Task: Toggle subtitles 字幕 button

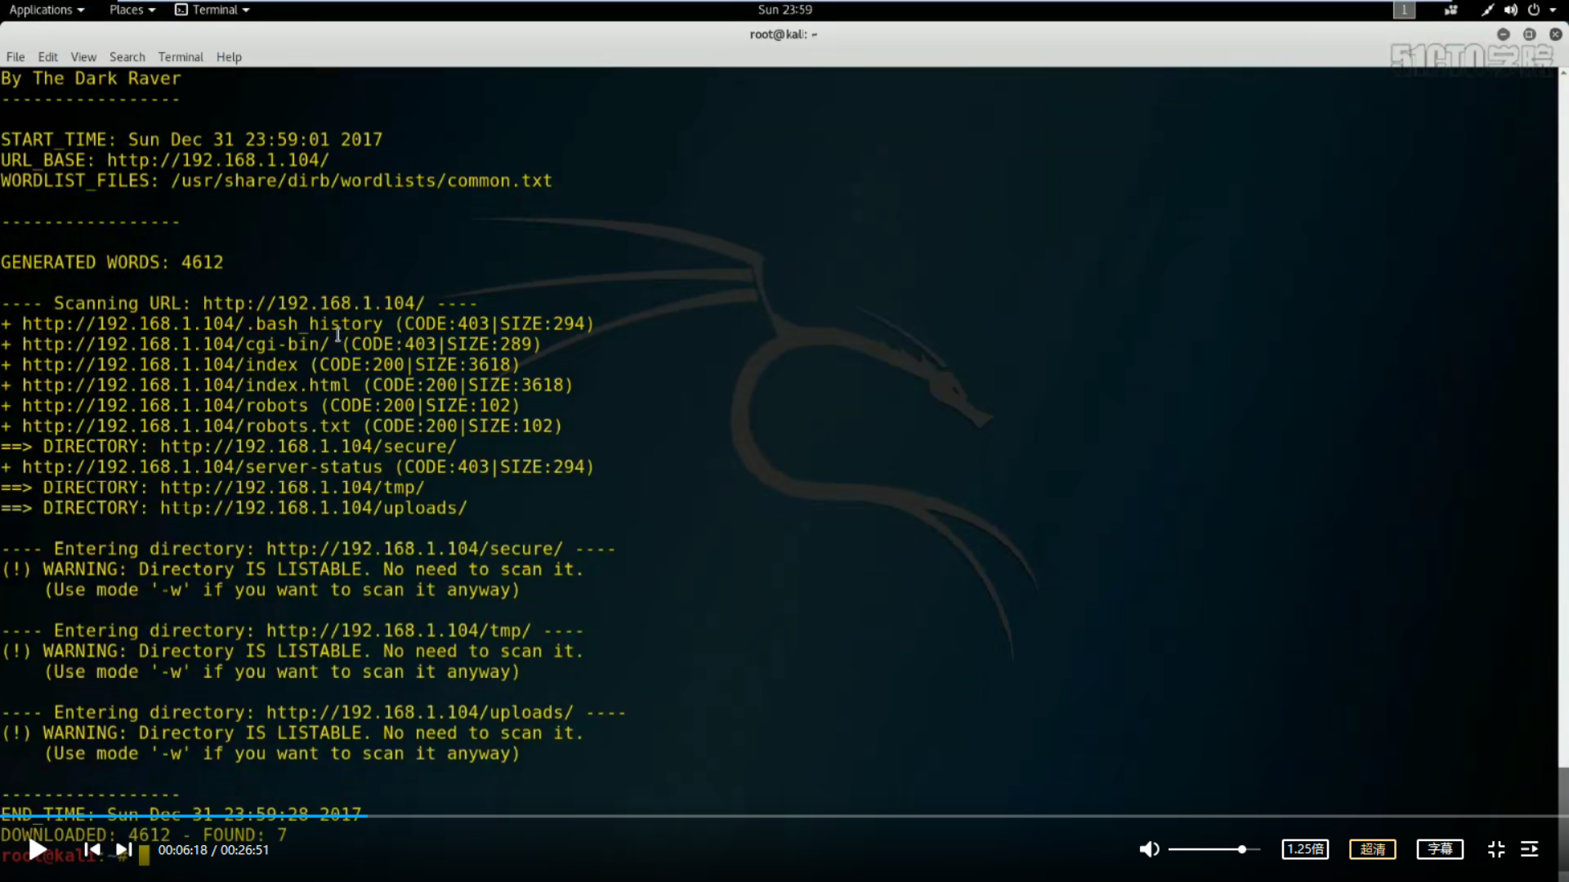Action: [1440, 849]
